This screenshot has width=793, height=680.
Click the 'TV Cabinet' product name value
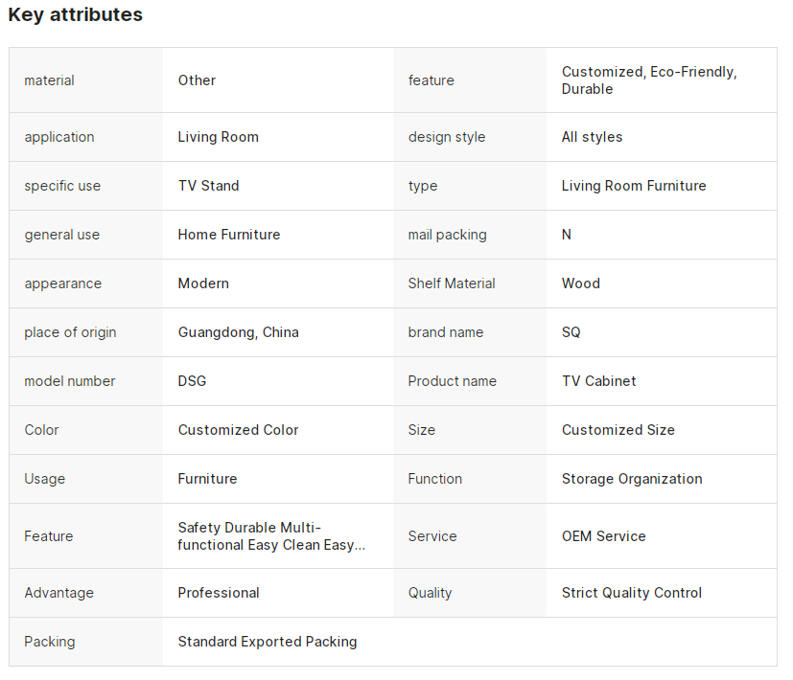click(598, 381)
